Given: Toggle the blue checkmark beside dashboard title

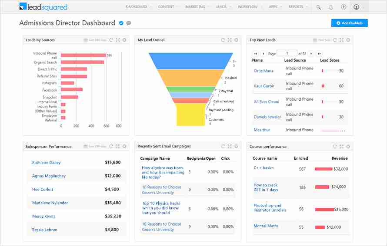Looking at the screenshot, I should click(x=121, y=23).
